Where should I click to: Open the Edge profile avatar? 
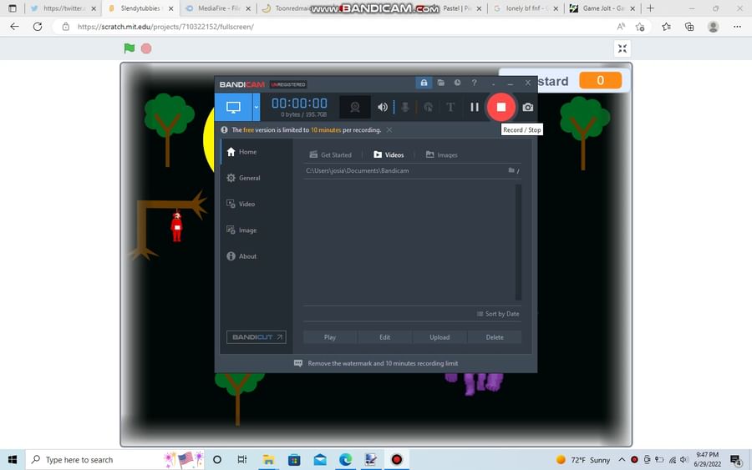point(714,27)
